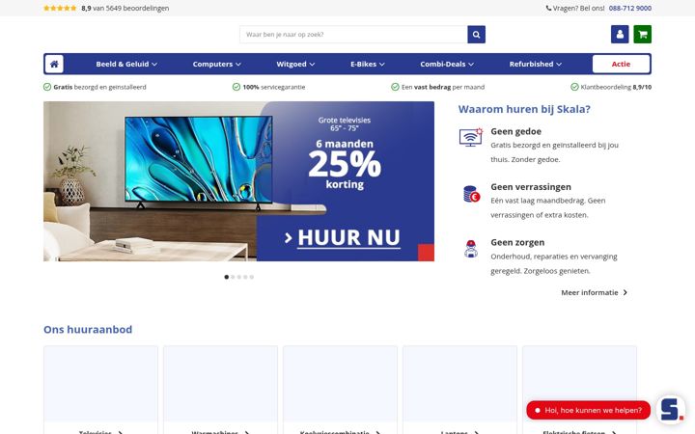Open the Skala S chat logo
695x434 pixels.
pos(671,410)
